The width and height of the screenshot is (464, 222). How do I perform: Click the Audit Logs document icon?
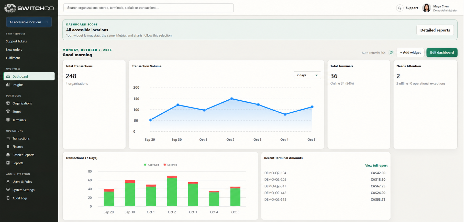coord(8,198)
